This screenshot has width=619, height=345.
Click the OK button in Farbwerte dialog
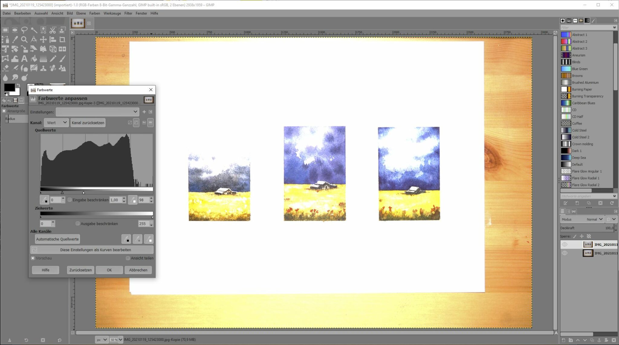pyautogui.click(x=109, y=270)
